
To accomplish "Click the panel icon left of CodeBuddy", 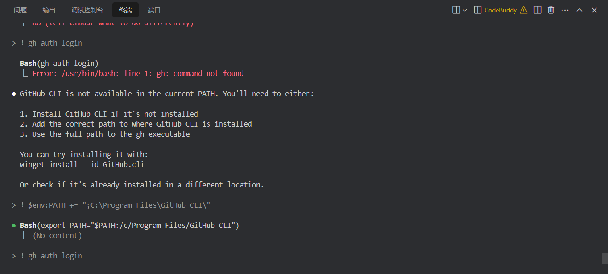I will point(478,10).
